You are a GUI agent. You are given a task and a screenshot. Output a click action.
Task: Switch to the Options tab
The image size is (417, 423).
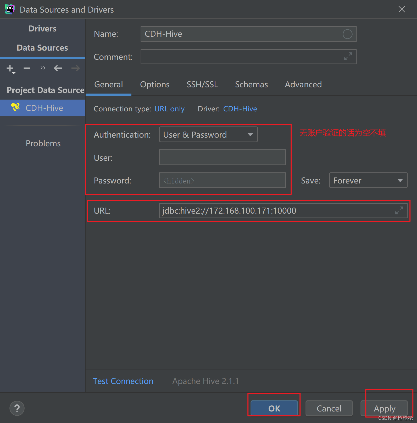(x=155, y=84)
